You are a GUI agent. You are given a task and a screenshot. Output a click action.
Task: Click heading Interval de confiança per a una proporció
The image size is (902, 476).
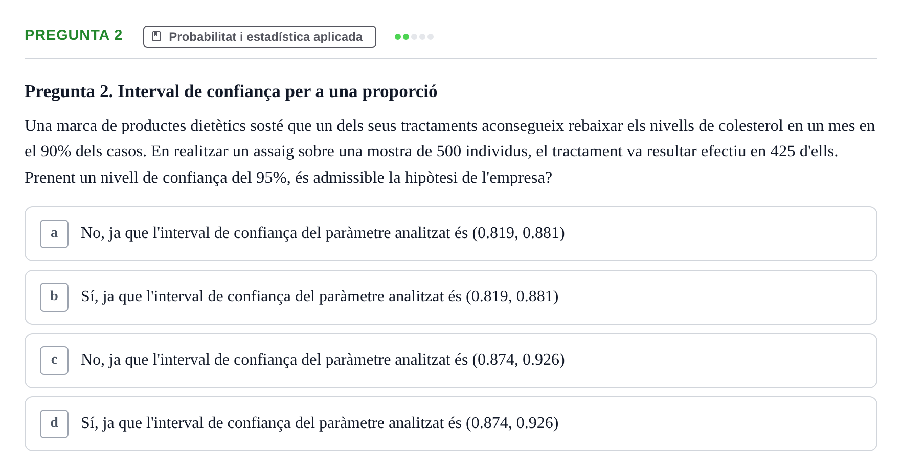[231, 91]
